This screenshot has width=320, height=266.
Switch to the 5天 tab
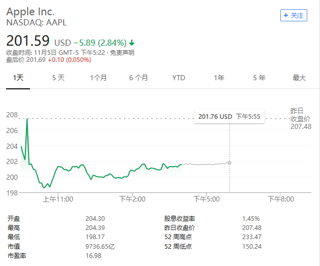coord(59,78)
